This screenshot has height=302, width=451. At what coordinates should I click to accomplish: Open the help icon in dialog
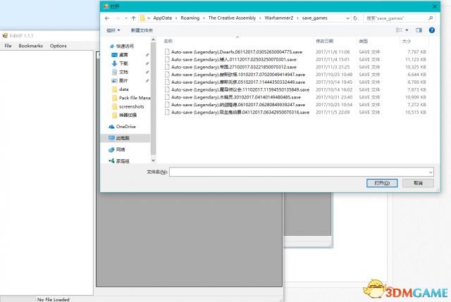click(x=431, y=30)
